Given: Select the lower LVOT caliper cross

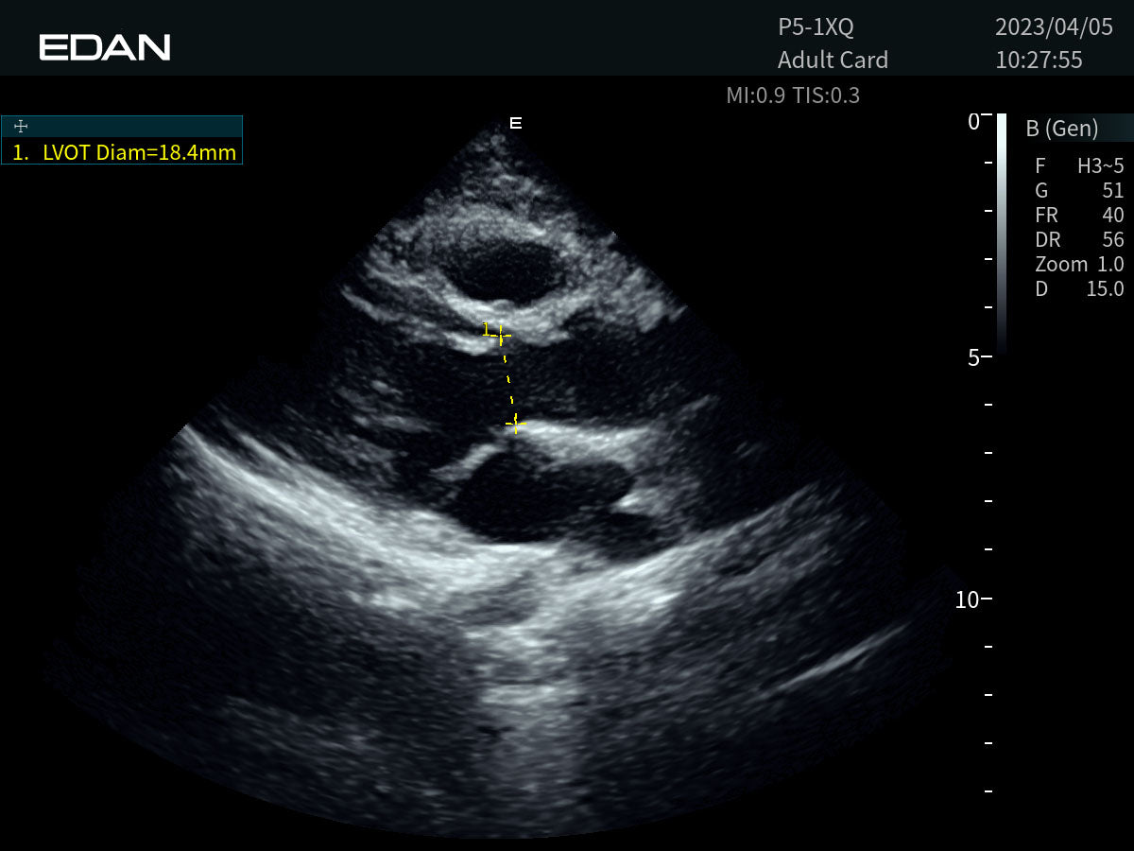Looking at the screenshot, I should (515, 425).
